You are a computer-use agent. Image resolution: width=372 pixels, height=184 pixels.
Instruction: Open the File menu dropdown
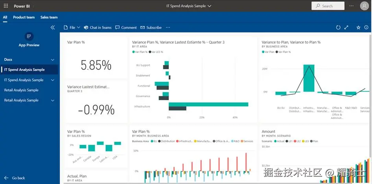pos(79,28)
